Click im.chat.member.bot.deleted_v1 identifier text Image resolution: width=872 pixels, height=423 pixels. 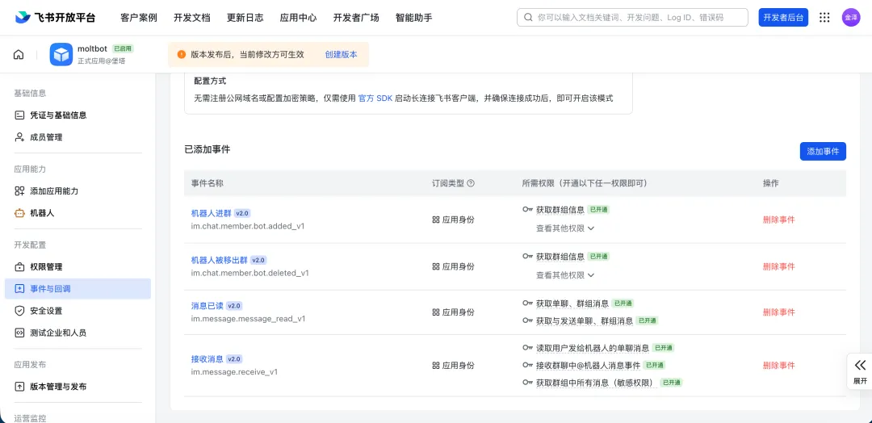coord(249,273)
